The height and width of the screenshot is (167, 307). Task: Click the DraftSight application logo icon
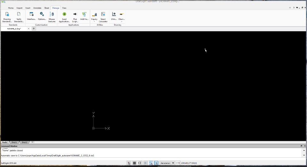pyautogui.click(x=3, y=2)
